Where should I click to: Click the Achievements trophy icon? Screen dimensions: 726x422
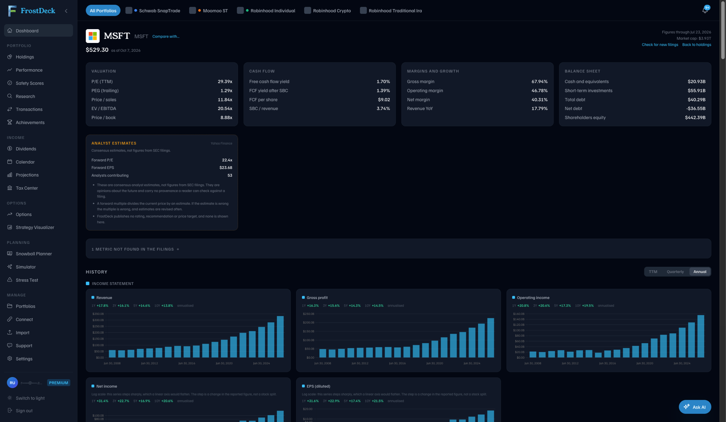pyautogui.click(x=10, y=122)
